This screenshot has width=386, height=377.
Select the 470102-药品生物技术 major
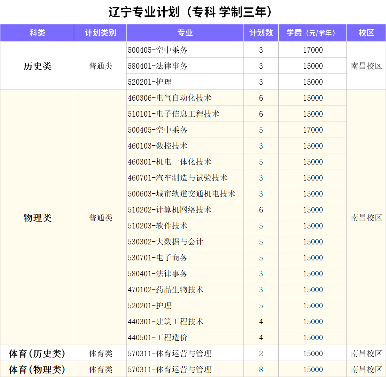pyautogui.click(x=166, y=290)
